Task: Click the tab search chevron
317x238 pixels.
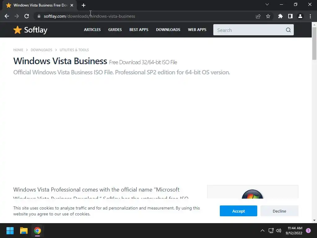Action: [x=267, y=4]
